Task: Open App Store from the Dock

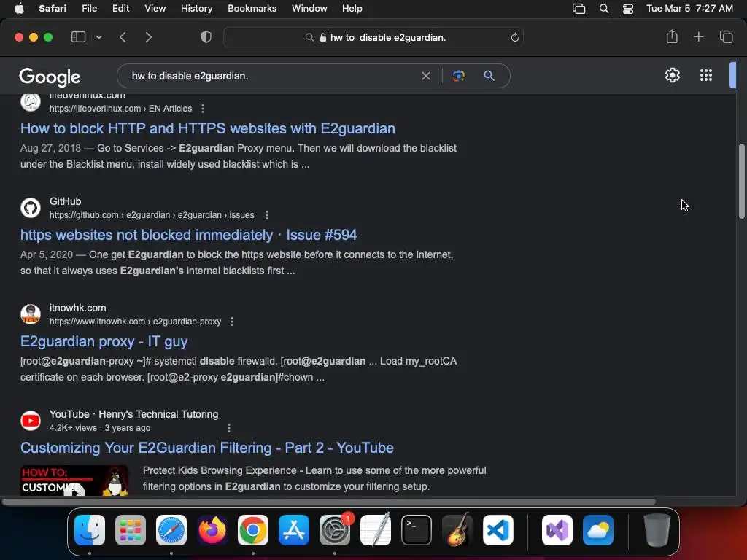Action: click(294, 530)
